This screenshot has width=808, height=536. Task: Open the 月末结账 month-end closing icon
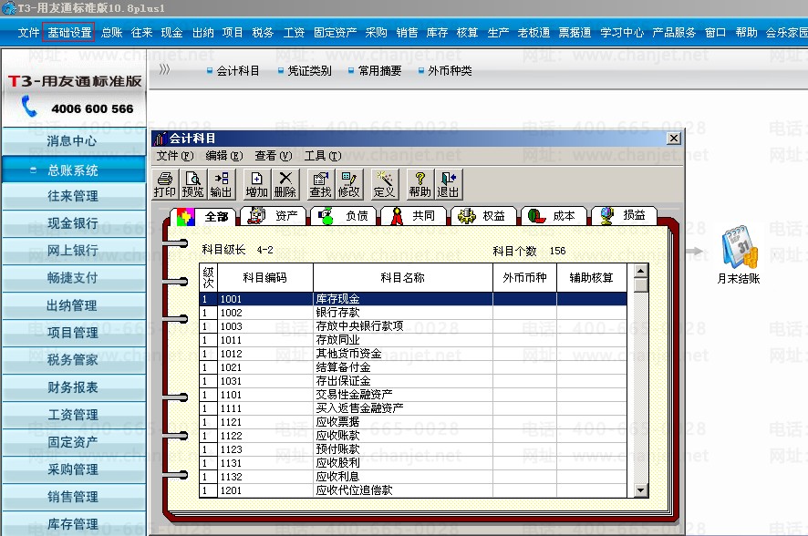739,254
